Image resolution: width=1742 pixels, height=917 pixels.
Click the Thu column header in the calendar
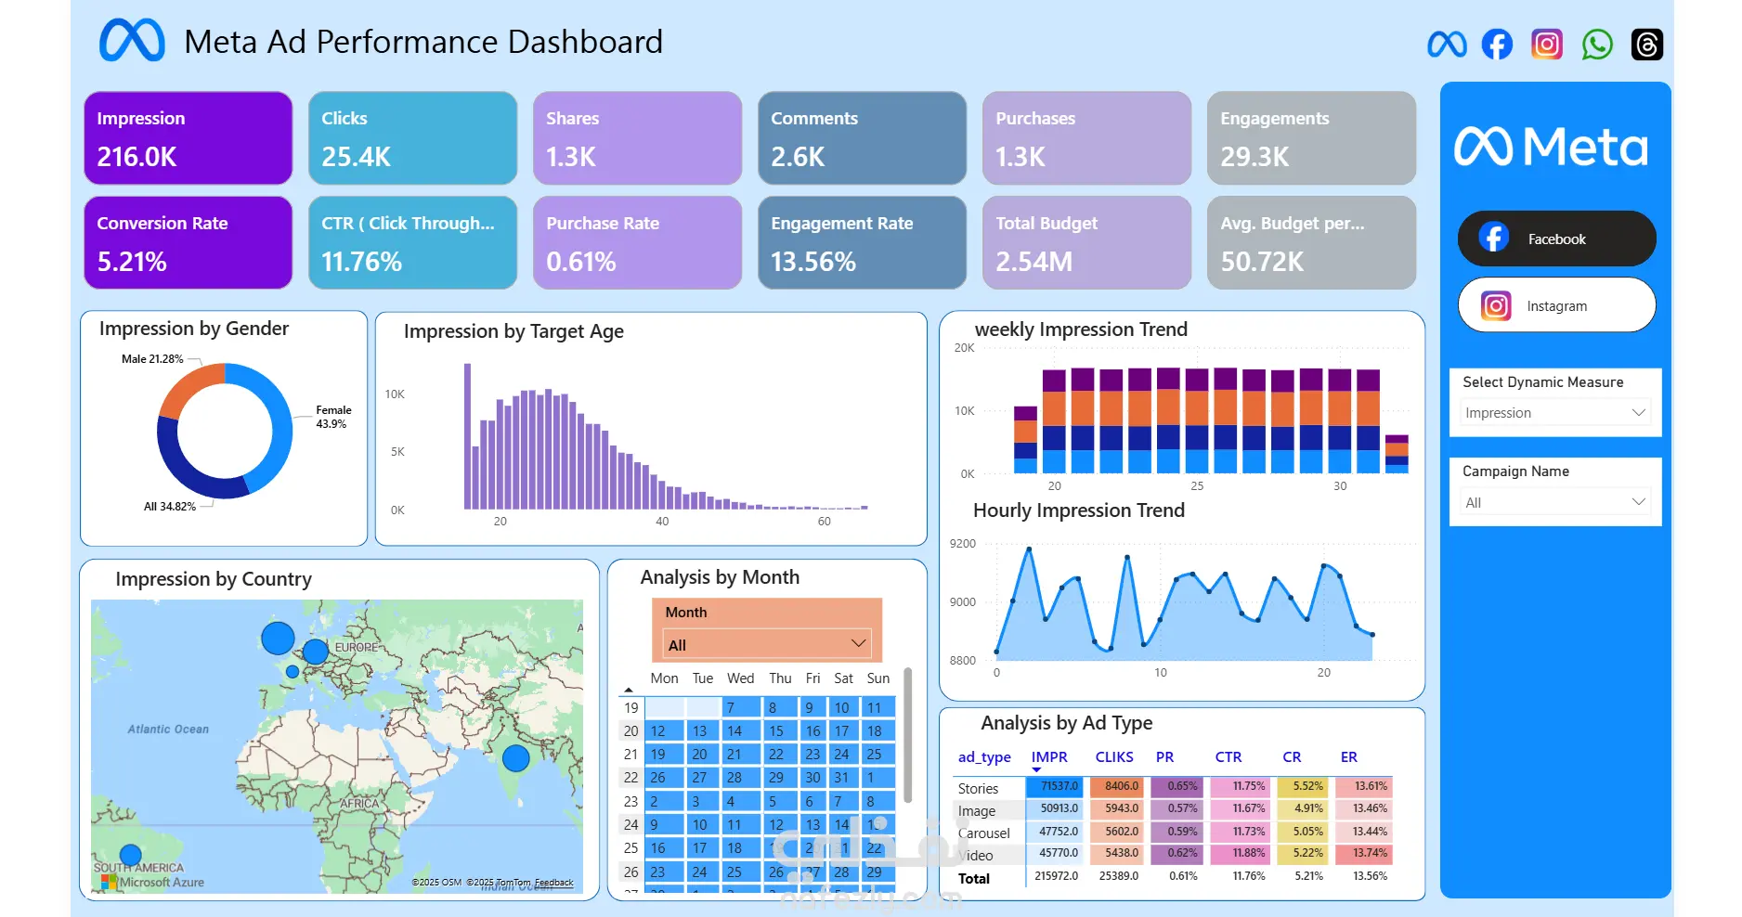pos(780,678)
